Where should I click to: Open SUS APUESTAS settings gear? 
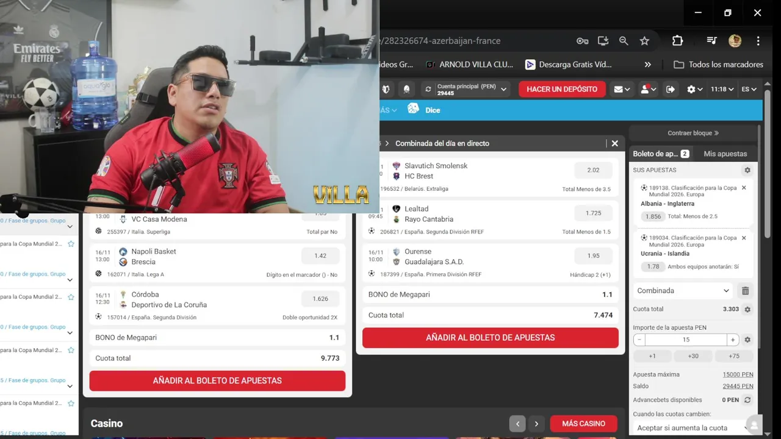coord(747,170)
